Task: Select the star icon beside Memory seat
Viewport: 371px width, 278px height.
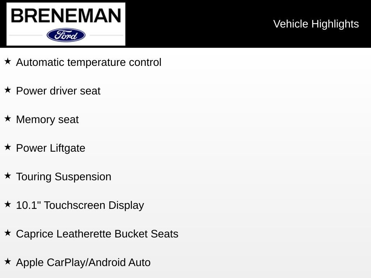Action: [x=8, y=118]
